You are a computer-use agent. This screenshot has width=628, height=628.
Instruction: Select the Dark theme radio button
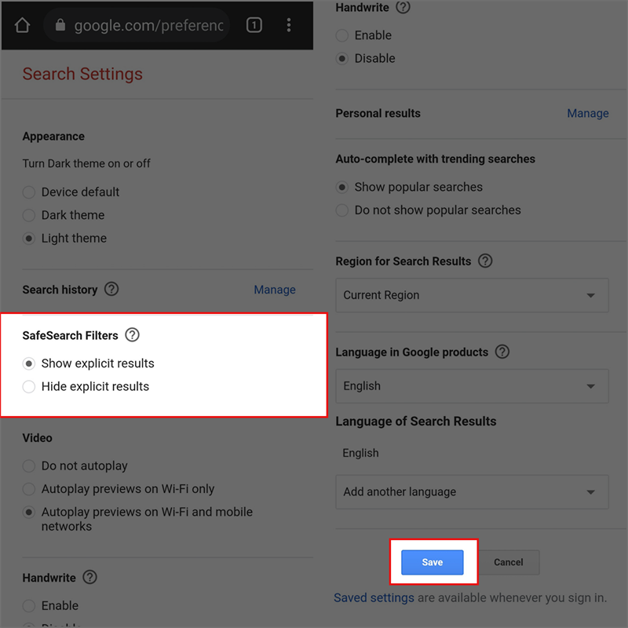coord(29,215)
